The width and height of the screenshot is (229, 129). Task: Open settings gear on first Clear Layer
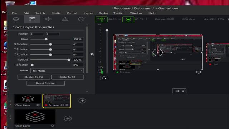point(38,105)
